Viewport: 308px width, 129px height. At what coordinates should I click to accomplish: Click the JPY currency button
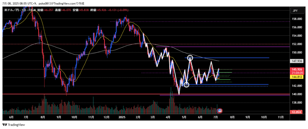click(x=295, y=11)
